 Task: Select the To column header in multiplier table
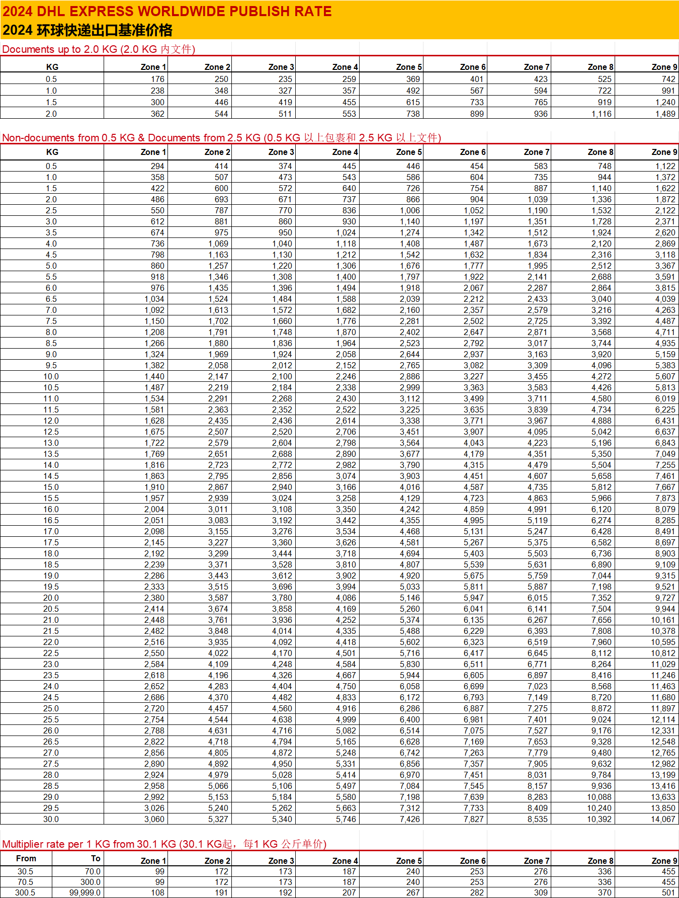[96, 858]
